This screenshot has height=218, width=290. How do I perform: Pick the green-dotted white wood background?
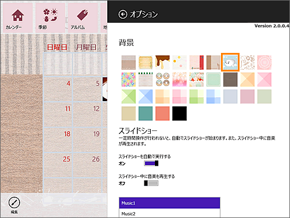(146, 80)
